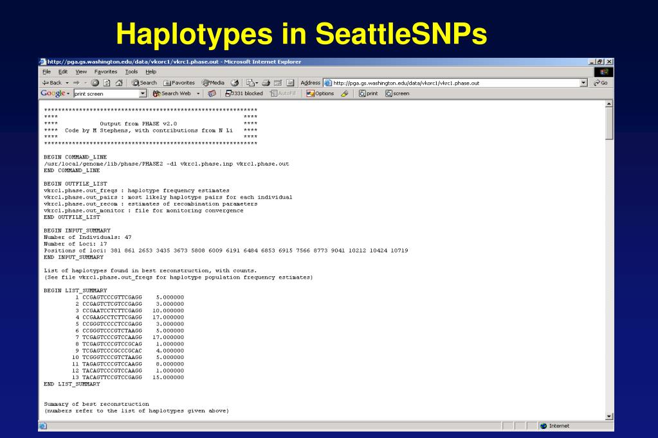This screenshot has width=658, height=438.
Task: Click the Print toolbar icon
Action: (x=266, y=83)
